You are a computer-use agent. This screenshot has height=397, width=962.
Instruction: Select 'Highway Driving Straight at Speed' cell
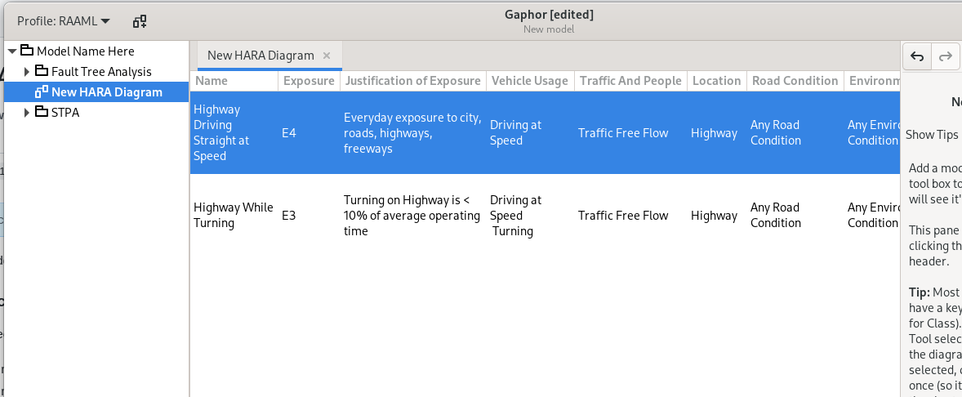click(x=234, y=132)
